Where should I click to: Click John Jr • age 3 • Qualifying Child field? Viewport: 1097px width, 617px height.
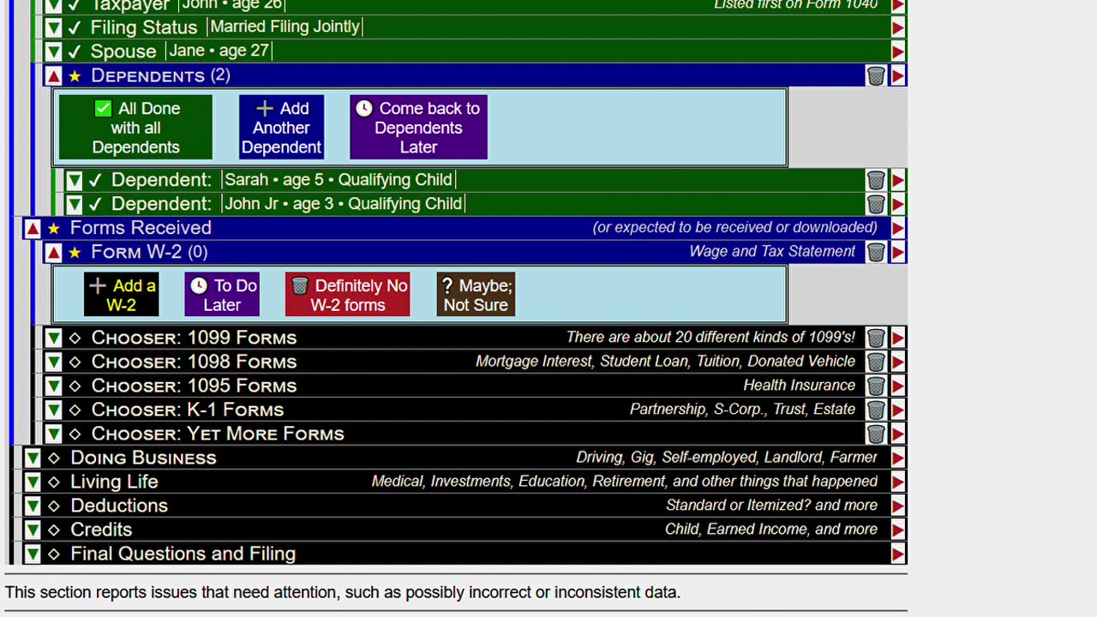(x=343, y=204)
